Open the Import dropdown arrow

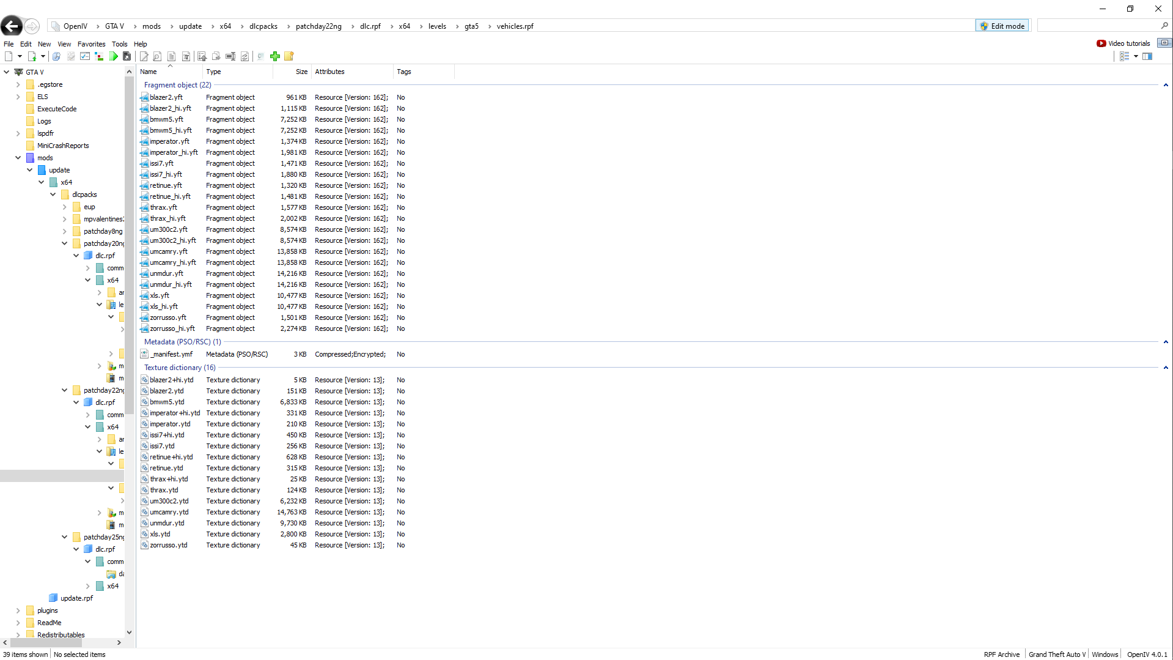click(x=43, y=56)
